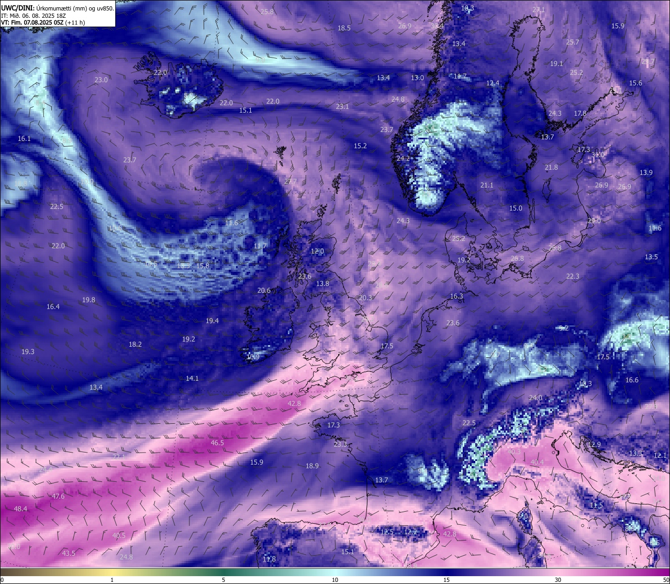Viewport: 670px width, 584px height.
Task: Click the 50 tick on color scale
Action: [666, 579]
